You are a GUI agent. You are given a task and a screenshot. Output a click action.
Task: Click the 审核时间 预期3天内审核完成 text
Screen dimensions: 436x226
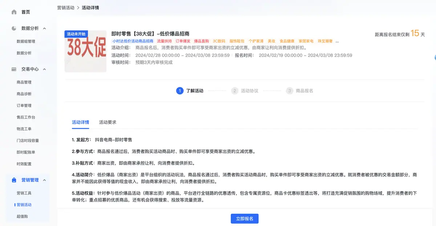(142, 62)
